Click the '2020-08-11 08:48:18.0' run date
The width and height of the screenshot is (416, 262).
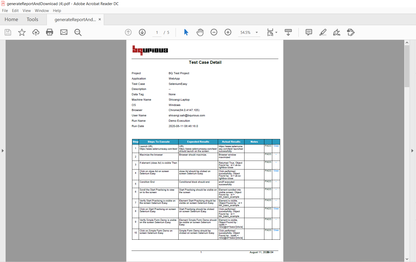pos(183,126)
